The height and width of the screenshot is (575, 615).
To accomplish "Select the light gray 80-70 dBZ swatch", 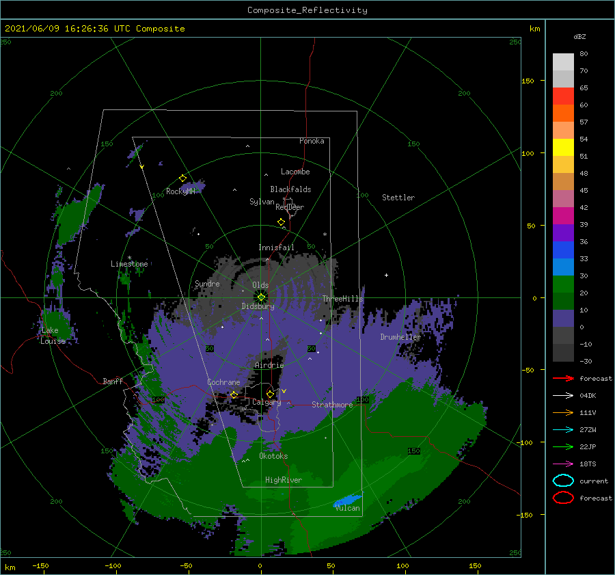I will pos(563,62).
